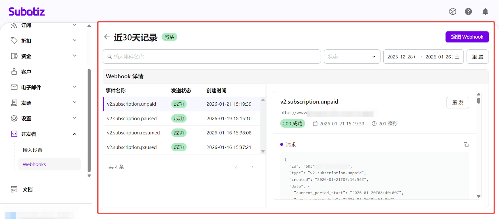
Task: Click the back arrow beside 近30天记录
Action: [x=107, y=37]
